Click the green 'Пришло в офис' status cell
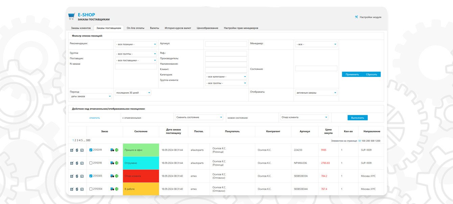The height and width of the screenshot is (204, 453). click(141, 150)
